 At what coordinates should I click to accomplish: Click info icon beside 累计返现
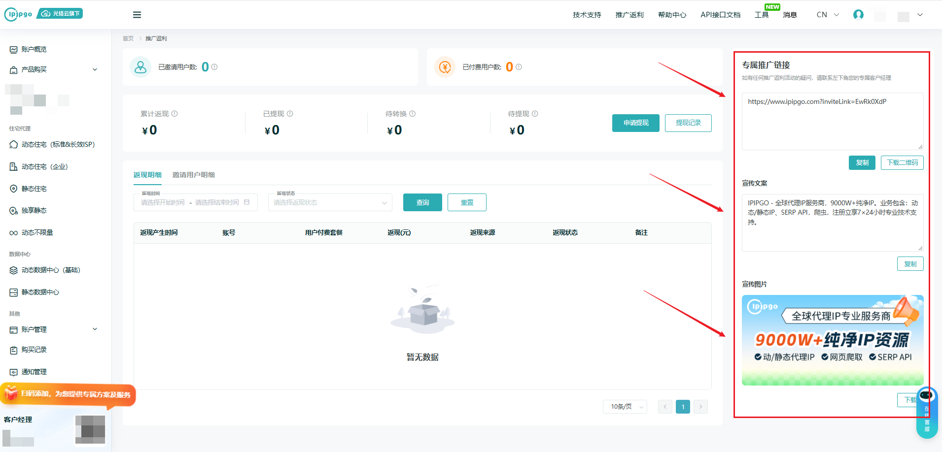tap(174, 114)
